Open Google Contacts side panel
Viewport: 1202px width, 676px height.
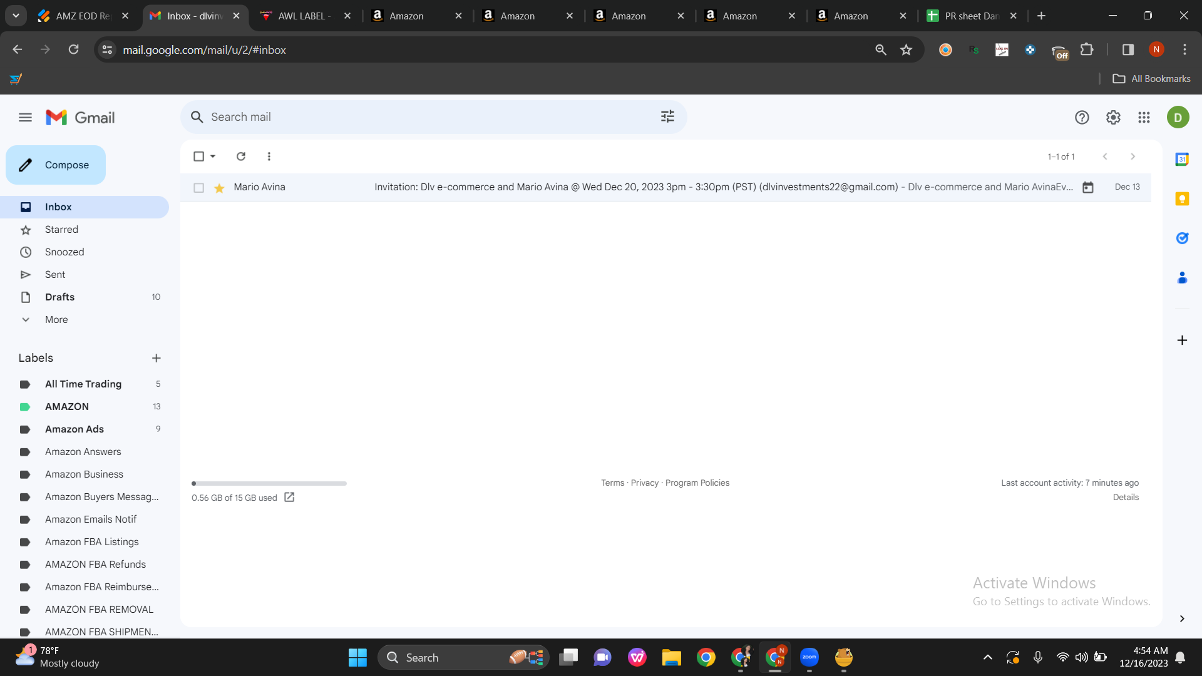[x=1182, y=278]
